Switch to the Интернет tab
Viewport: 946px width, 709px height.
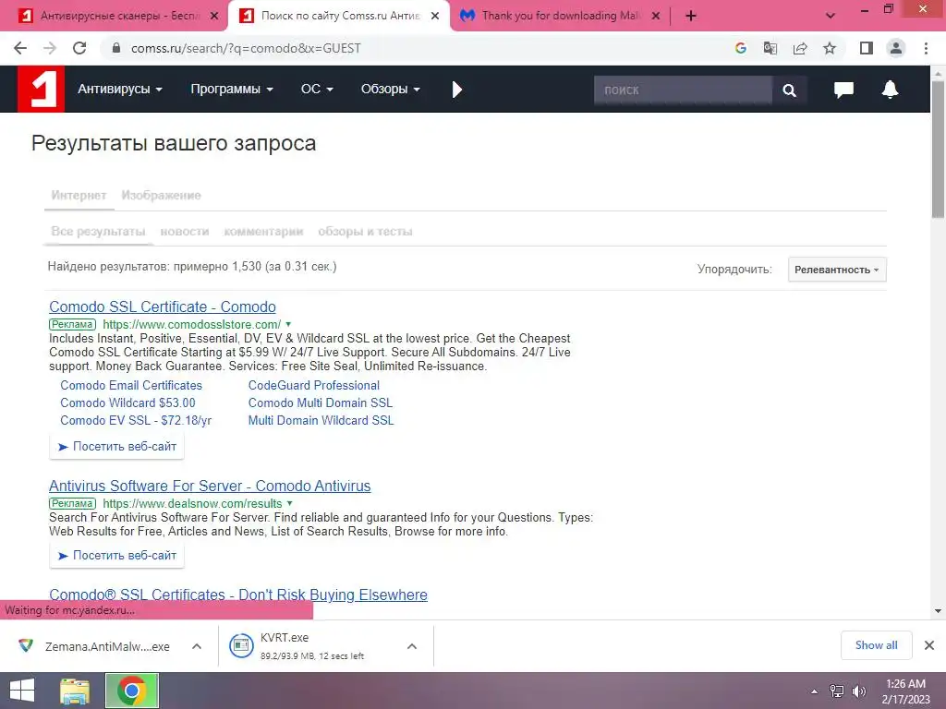[79, 196]
